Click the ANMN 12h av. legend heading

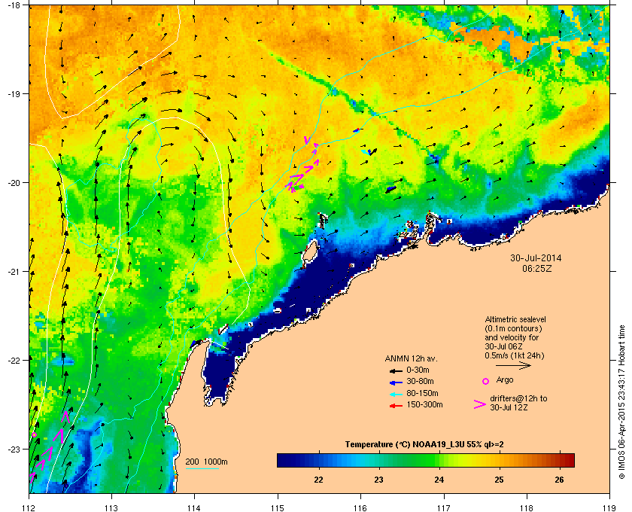[x=411, y=358]
